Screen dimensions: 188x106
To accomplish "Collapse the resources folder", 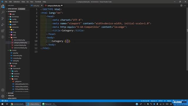I will [18, 27].
